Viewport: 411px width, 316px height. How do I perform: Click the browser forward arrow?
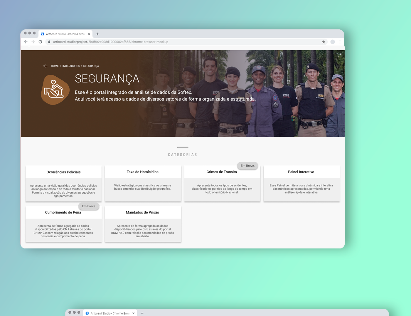coord(33,42)
